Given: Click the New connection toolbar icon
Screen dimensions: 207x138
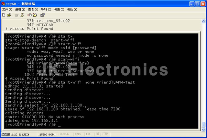Looking at the screenshot, I should [4, 15].
